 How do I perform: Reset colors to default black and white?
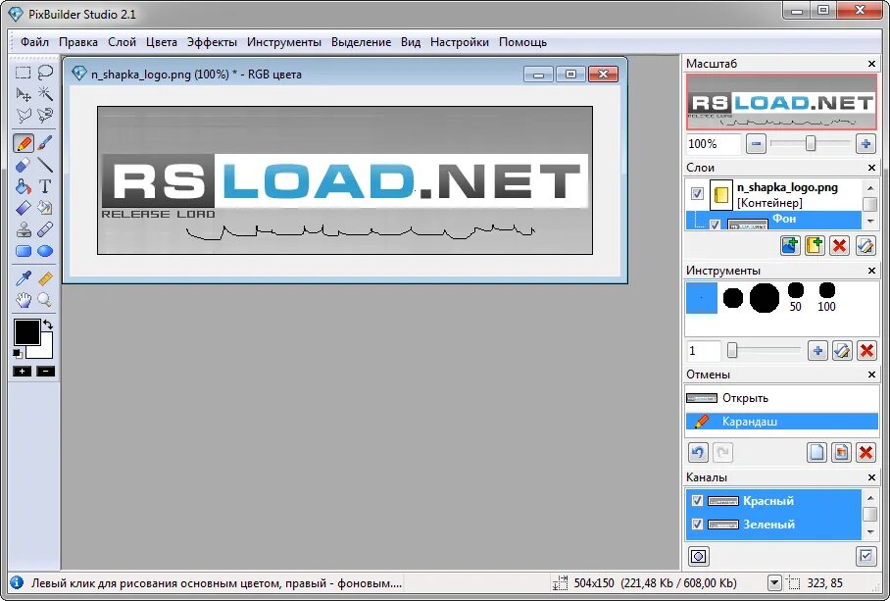tap(18, 354)
